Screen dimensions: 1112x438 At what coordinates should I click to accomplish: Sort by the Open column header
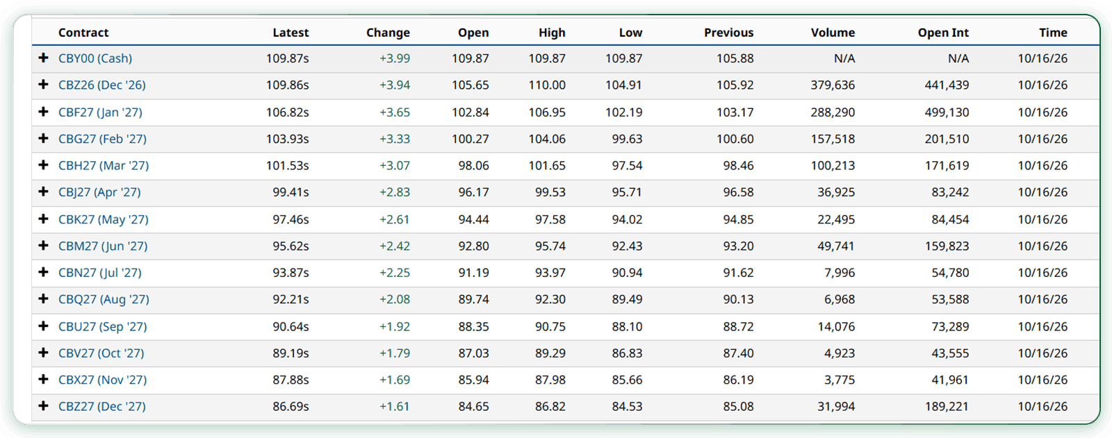click(473, 33)
